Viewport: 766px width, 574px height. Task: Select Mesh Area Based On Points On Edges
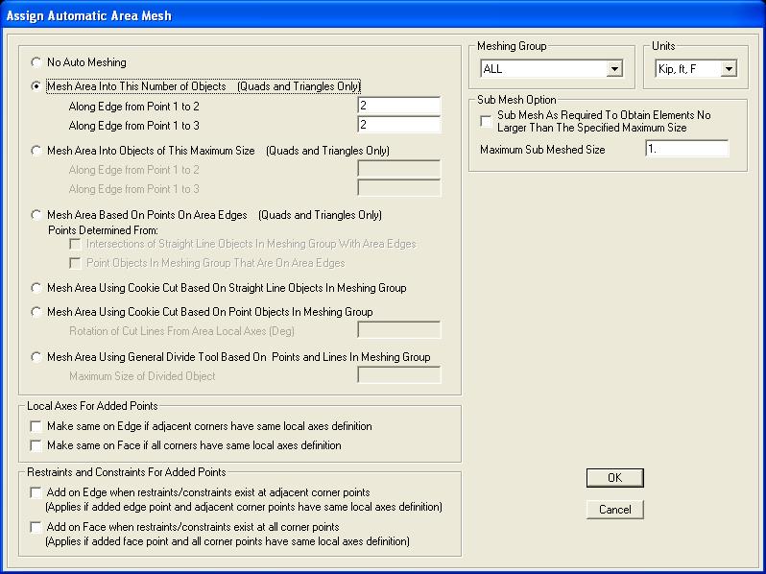click(x=36, y=215)
